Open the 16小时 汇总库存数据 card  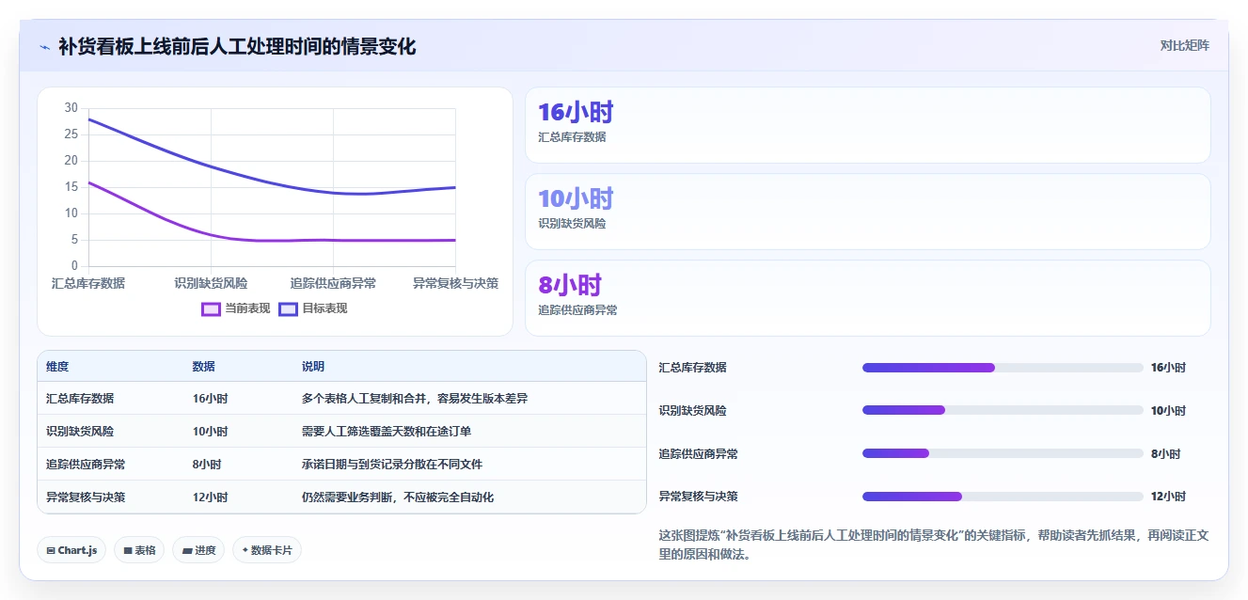click(867, 125)
